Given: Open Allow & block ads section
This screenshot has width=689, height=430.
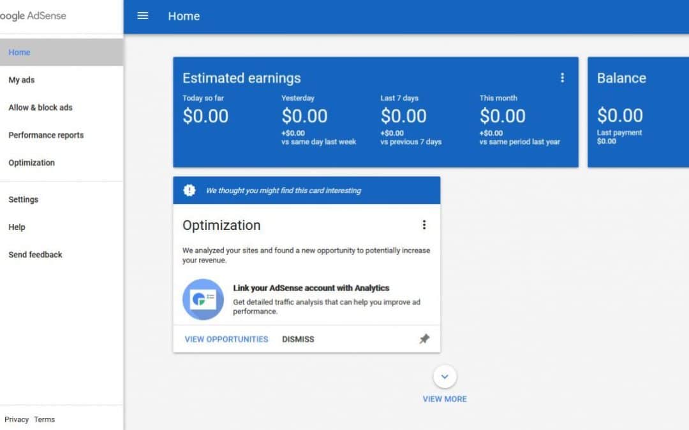Looking at the screenshot, I should tap(40, 107).
